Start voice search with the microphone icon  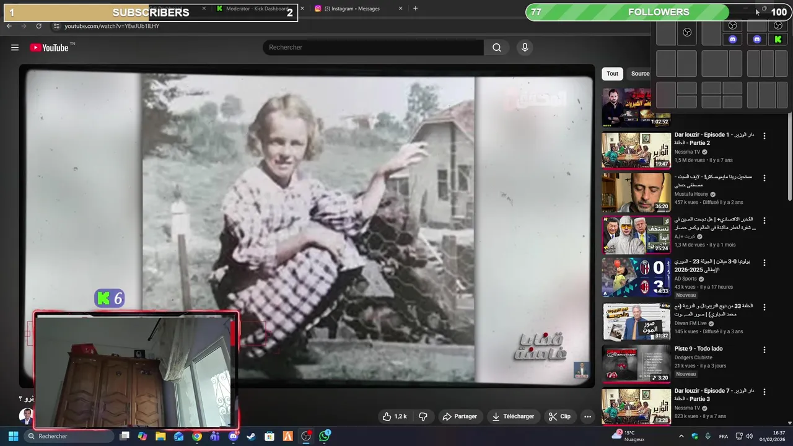525,48
